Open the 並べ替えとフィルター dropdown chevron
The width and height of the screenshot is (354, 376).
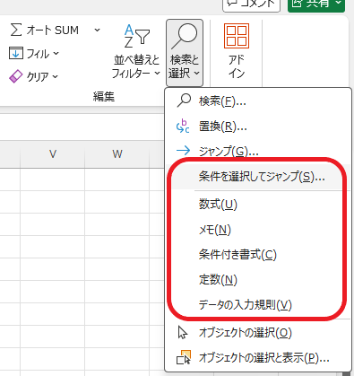pos(158,73)
